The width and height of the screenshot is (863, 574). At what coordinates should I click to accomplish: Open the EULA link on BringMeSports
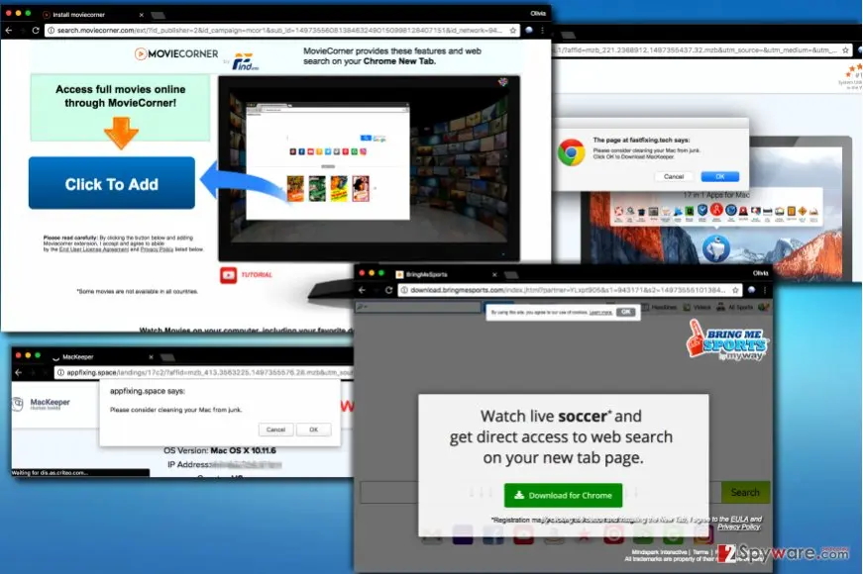(738, 519)
